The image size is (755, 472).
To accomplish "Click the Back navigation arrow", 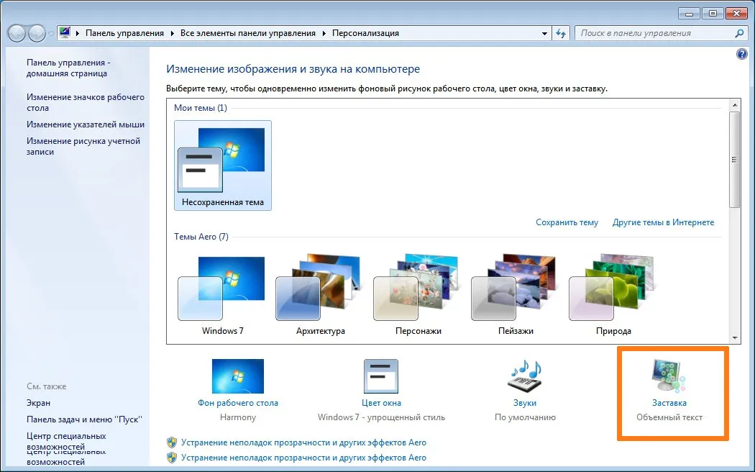I will tap(17, 33).
